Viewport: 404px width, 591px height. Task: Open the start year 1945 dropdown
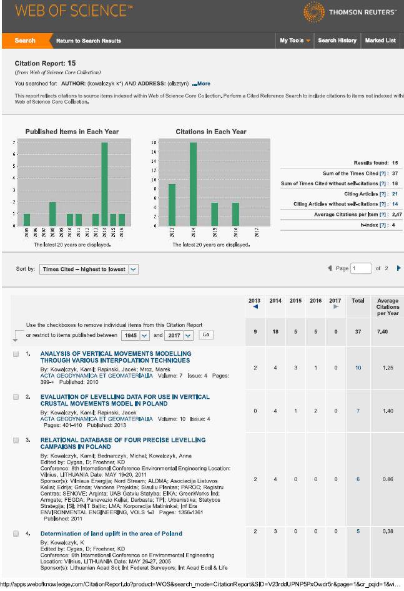tap(135, 336)
